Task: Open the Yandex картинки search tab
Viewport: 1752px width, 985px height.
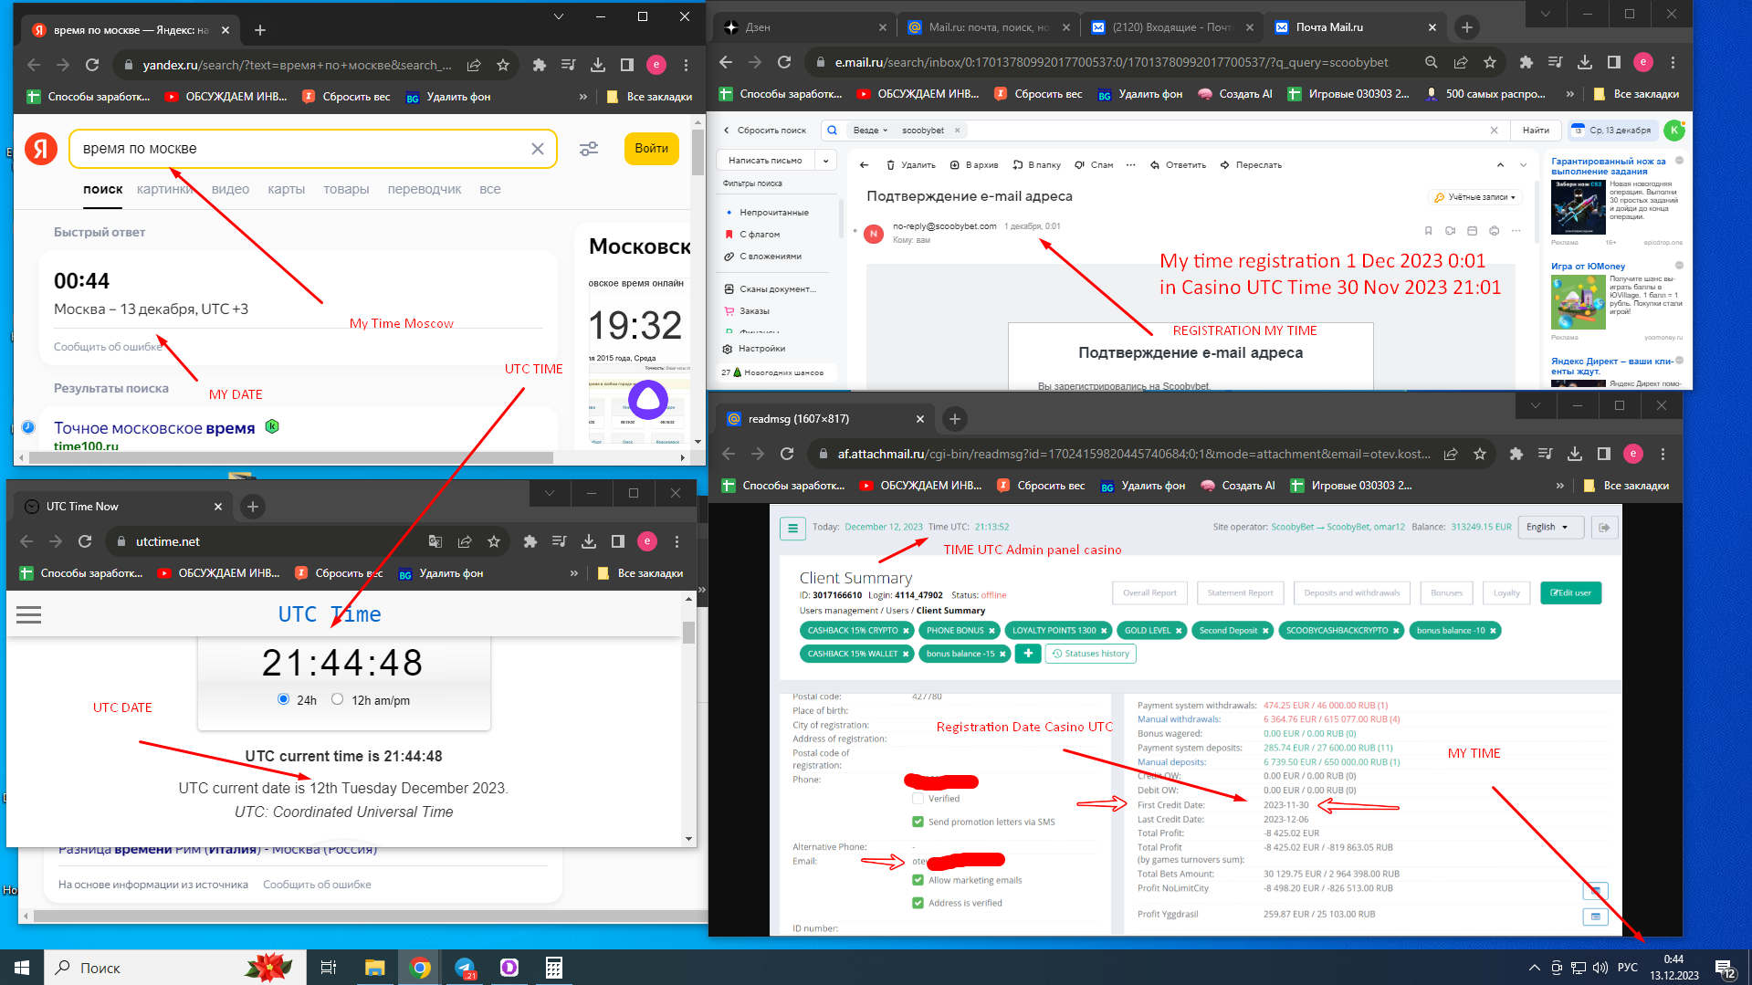Action: pos(165,189)
